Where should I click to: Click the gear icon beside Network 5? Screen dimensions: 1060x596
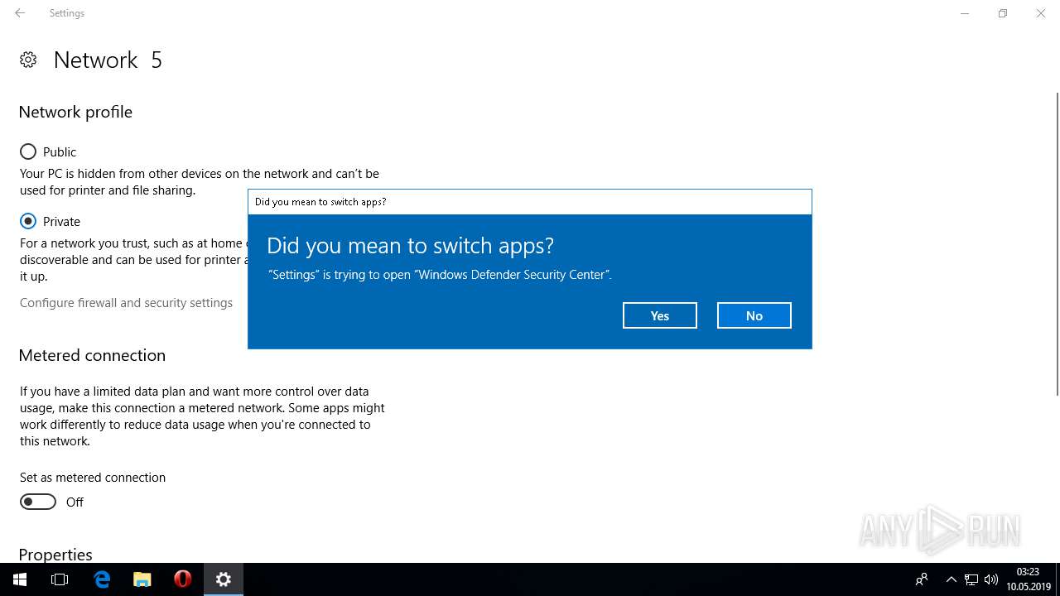(x=28, y=60)
